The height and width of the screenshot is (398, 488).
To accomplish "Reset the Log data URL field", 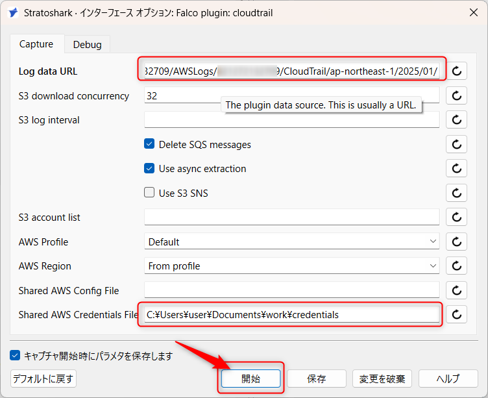I will coord(456,71).
